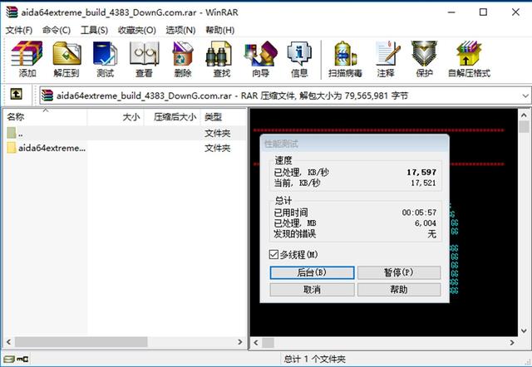
Task: Expand the archive path dropdown arrow
Action: tap(525, 95)
